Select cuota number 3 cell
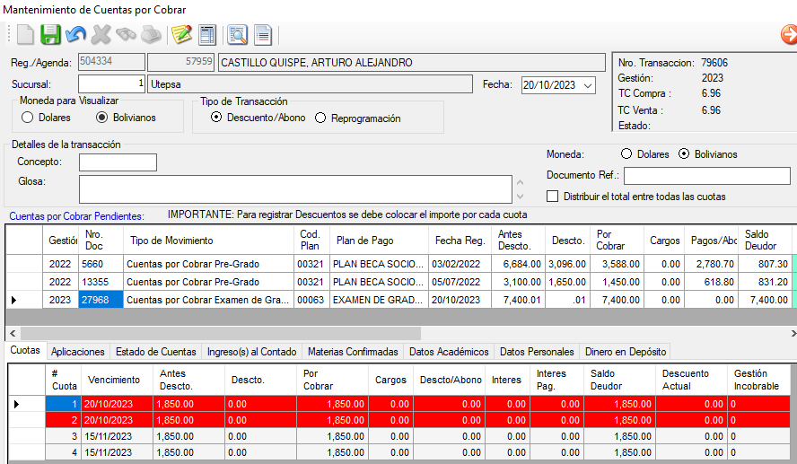The height and width of the screenshot is (464, 797). (63, 436)
